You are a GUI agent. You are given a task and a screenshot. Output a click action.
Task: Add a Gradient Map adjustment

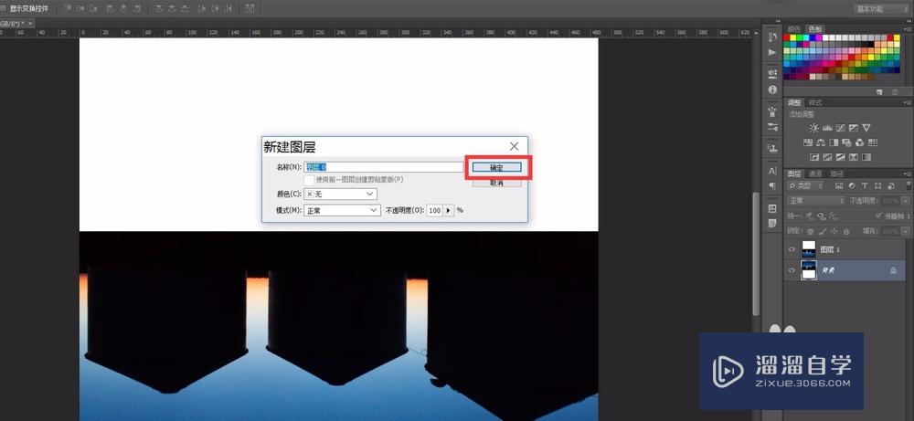(x=866, y=157)
